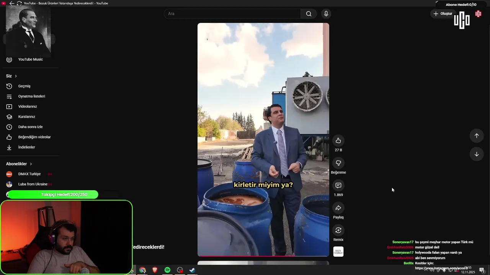Go back with browser back arrow
490x275 pixels.
(12, 3)
